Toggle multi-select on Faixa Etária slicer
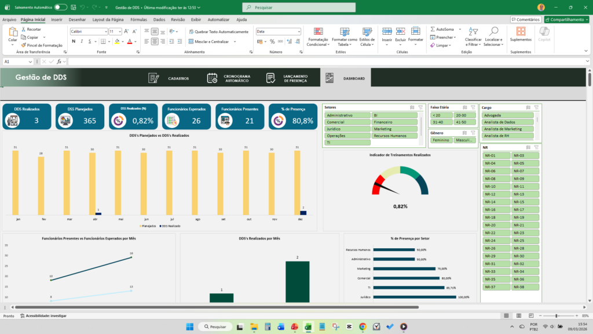 [465, 107]
